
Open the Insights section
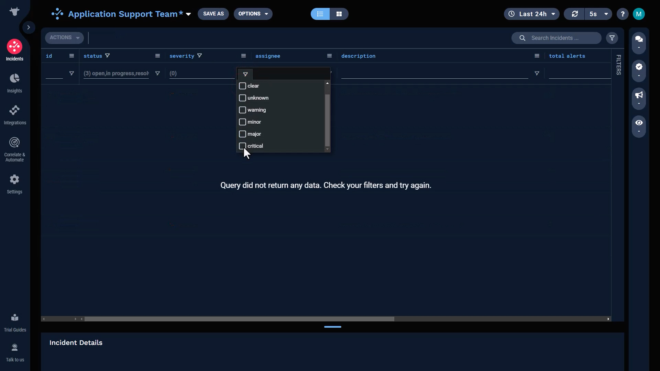14,83
